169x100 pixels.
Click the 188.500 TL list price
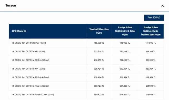pyautogui.click(x=99, y=43)
